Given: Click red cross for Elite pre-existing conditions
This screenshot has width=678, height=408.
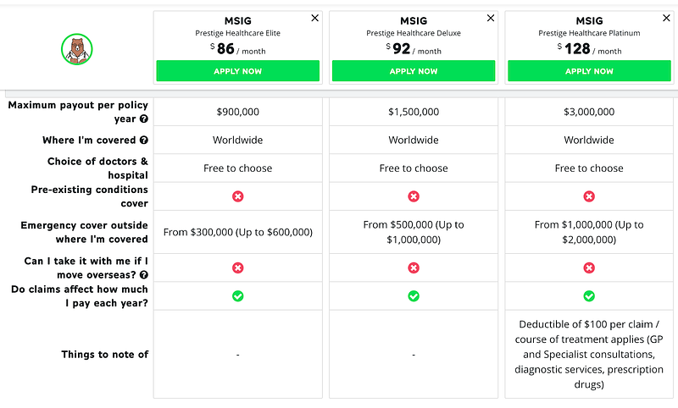Looking at the screenshot, I should point(238,196).
